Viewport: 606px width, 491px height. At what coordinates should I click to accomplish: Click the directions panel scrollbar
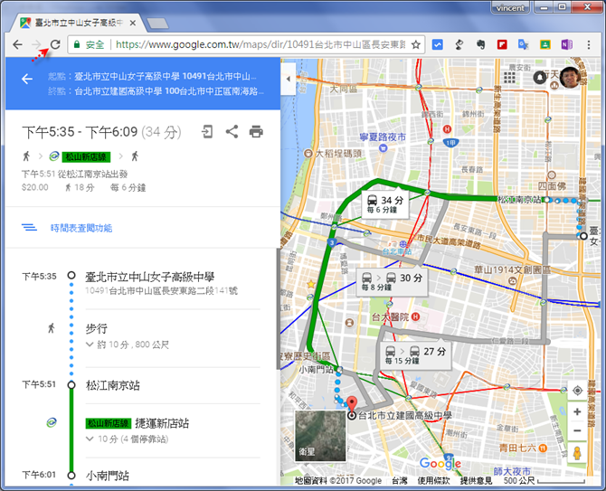tap(278, 309)
